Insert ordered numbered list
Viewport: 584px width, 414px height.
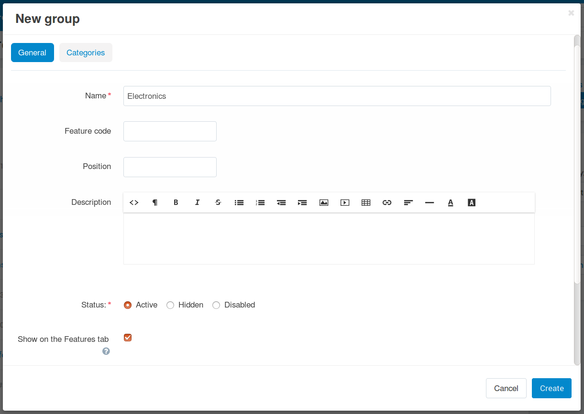(260, 202)
